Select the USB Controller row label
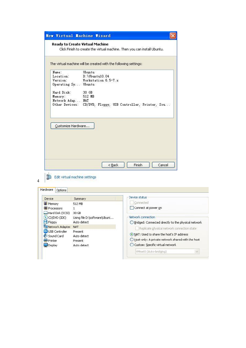The width and height of the screenshot is (246, 348). click(x=57, y=232)
